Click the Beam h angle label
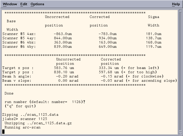Screen dimensions: 183x136 click(x=17, y=76)
